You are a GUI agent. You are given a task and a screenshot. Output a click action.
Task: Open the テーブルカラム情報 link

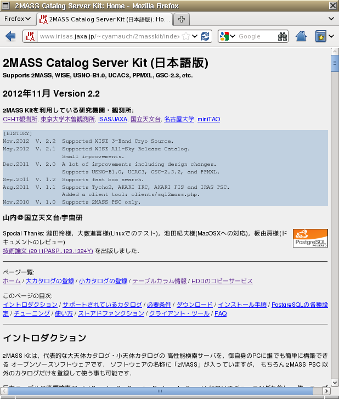159,281
